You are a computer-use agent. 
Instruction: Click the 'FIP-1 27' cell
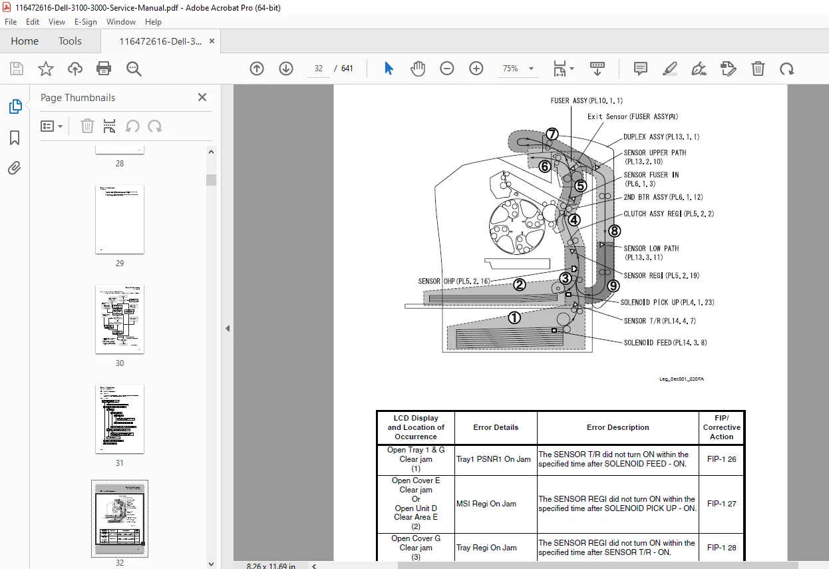pyautogui.click(x=721, y=504)
